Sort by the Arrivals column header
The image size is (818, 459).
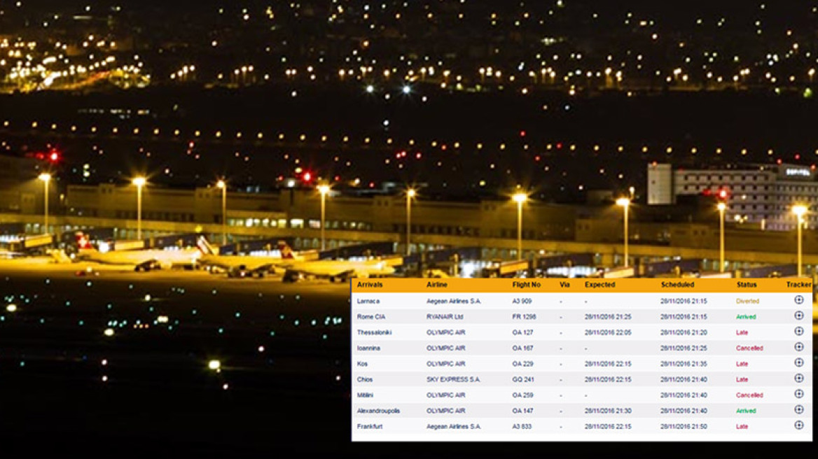pyautogui.click(x=370, y=285)
